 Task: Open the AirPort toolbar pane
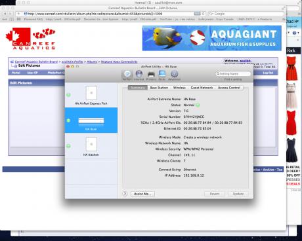click(127, 75)
